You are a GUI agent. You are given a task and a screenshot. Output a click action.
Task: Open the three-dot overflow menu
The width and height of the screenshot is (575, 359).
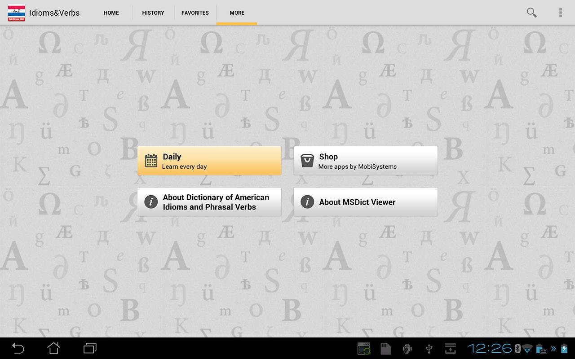click(x=560, y=13)
